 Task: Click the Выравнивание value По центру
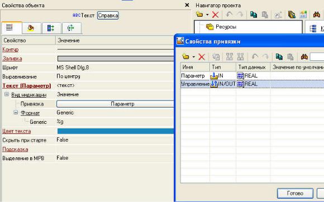(68, 76)
